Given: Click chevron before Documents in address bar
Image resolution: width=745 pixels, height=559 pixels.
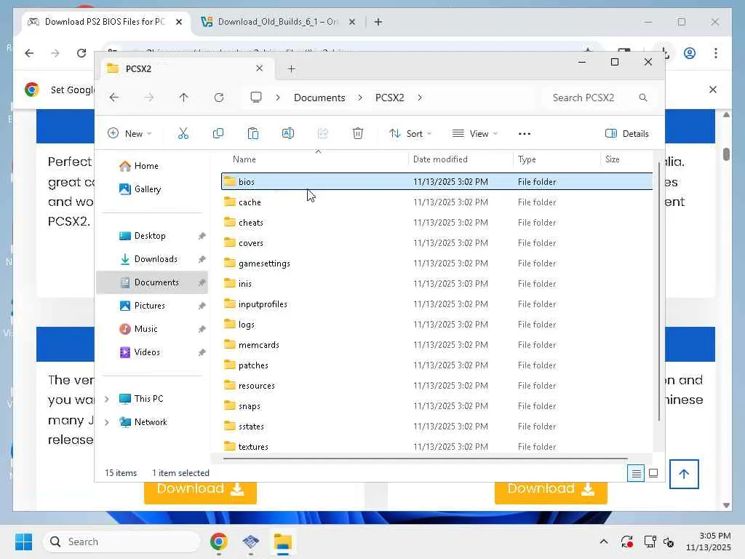Looking at the screenshot, I should [x=278, y=98].
